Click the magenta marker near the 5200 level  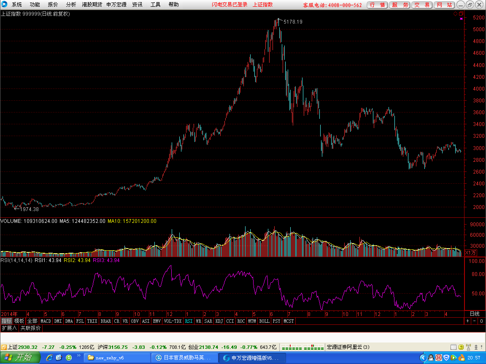[x=461, y=19]
